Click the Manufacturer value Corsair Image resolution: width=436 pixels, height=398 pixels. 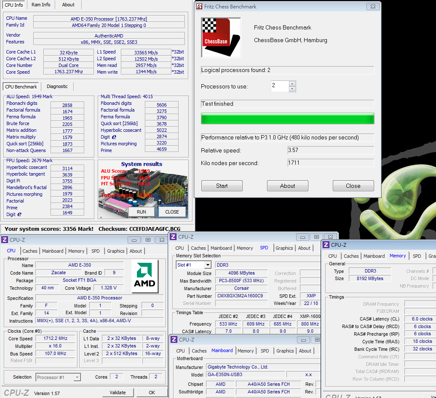click(242, 288)
